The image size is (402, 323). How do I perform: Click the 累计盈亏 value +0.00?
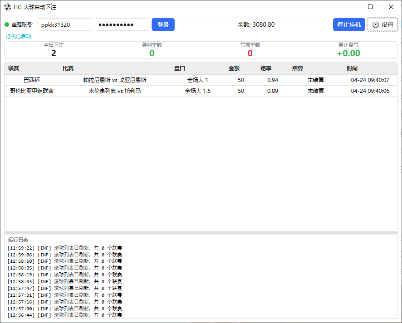pyautogui.click(x=348, y=53)
